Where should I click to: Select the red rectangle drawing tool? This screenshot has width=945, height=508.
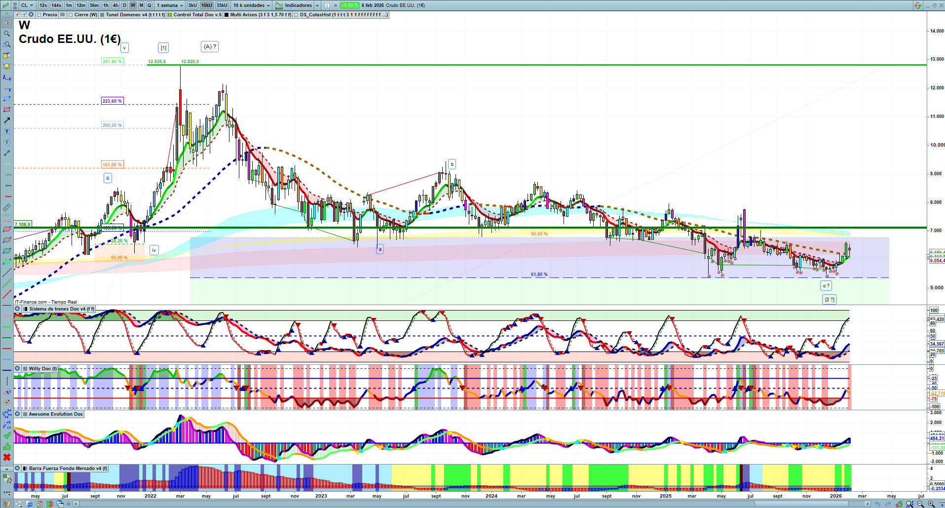point(7,110)
